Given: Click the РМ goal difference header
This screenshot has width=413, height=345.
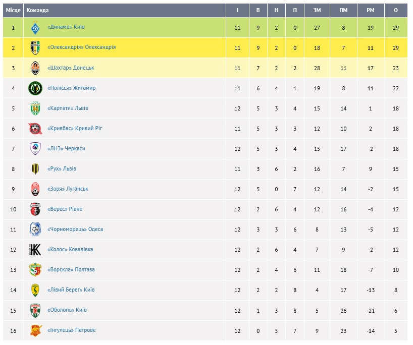Looking at the screenshot, I should pos(370,10).
